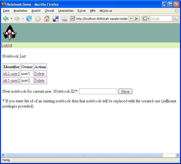Click the Save button

tap(125, 91)
